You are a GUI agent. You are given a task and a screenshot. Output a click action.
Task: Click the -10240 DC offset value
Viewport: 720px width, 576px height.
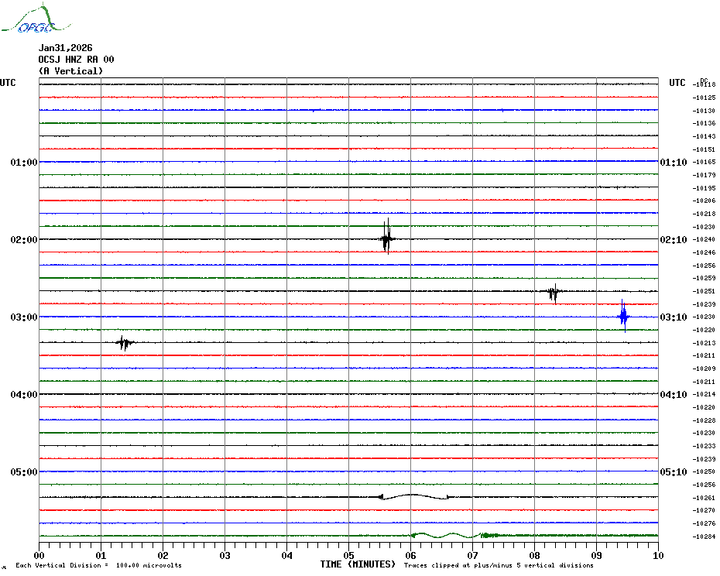(704, 240)
